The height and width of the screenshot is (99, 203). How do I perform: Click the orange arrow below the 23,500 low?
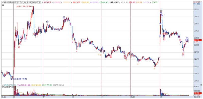[155, 68]
